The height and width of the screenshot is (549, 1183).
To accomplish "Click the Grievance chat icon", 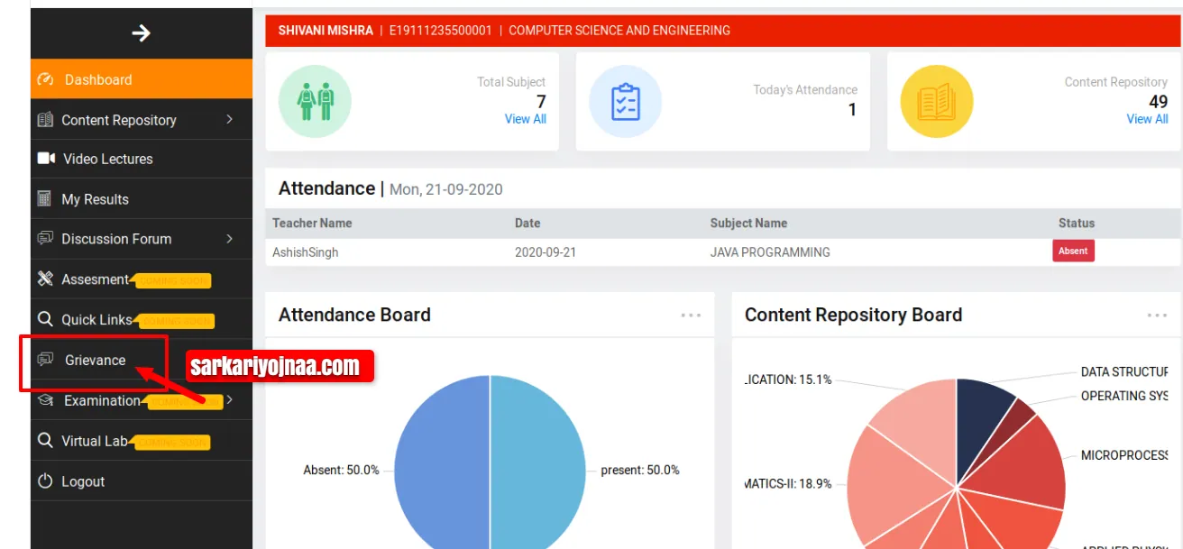I will pos(45,360).
